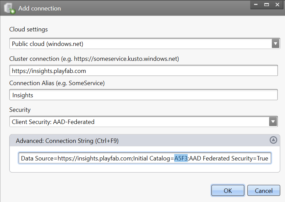Viewport: 285px width, 202px height.
Task: Click the Security label above the dropdown
Action: click(20, 110)
